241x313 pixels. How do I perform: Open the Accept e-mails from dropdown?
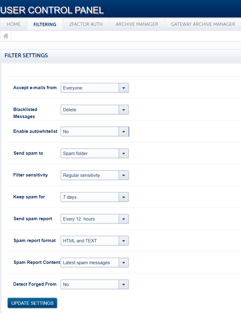coord(123,88)
